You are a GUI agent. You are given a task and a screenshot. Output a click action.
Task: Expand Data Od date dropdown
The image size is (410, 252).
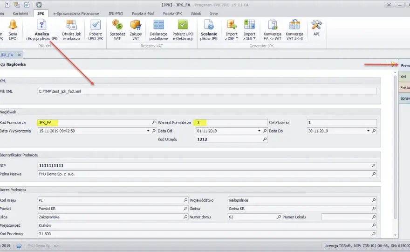point(259,131)
